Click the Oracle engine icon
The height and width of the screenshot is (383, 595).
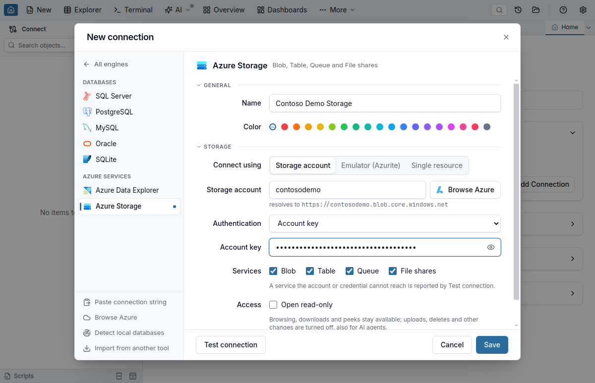(x=87, y=144)
